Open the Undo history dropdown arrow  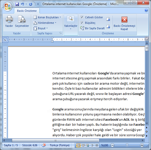pyautogui.click(x=26, y=4)
